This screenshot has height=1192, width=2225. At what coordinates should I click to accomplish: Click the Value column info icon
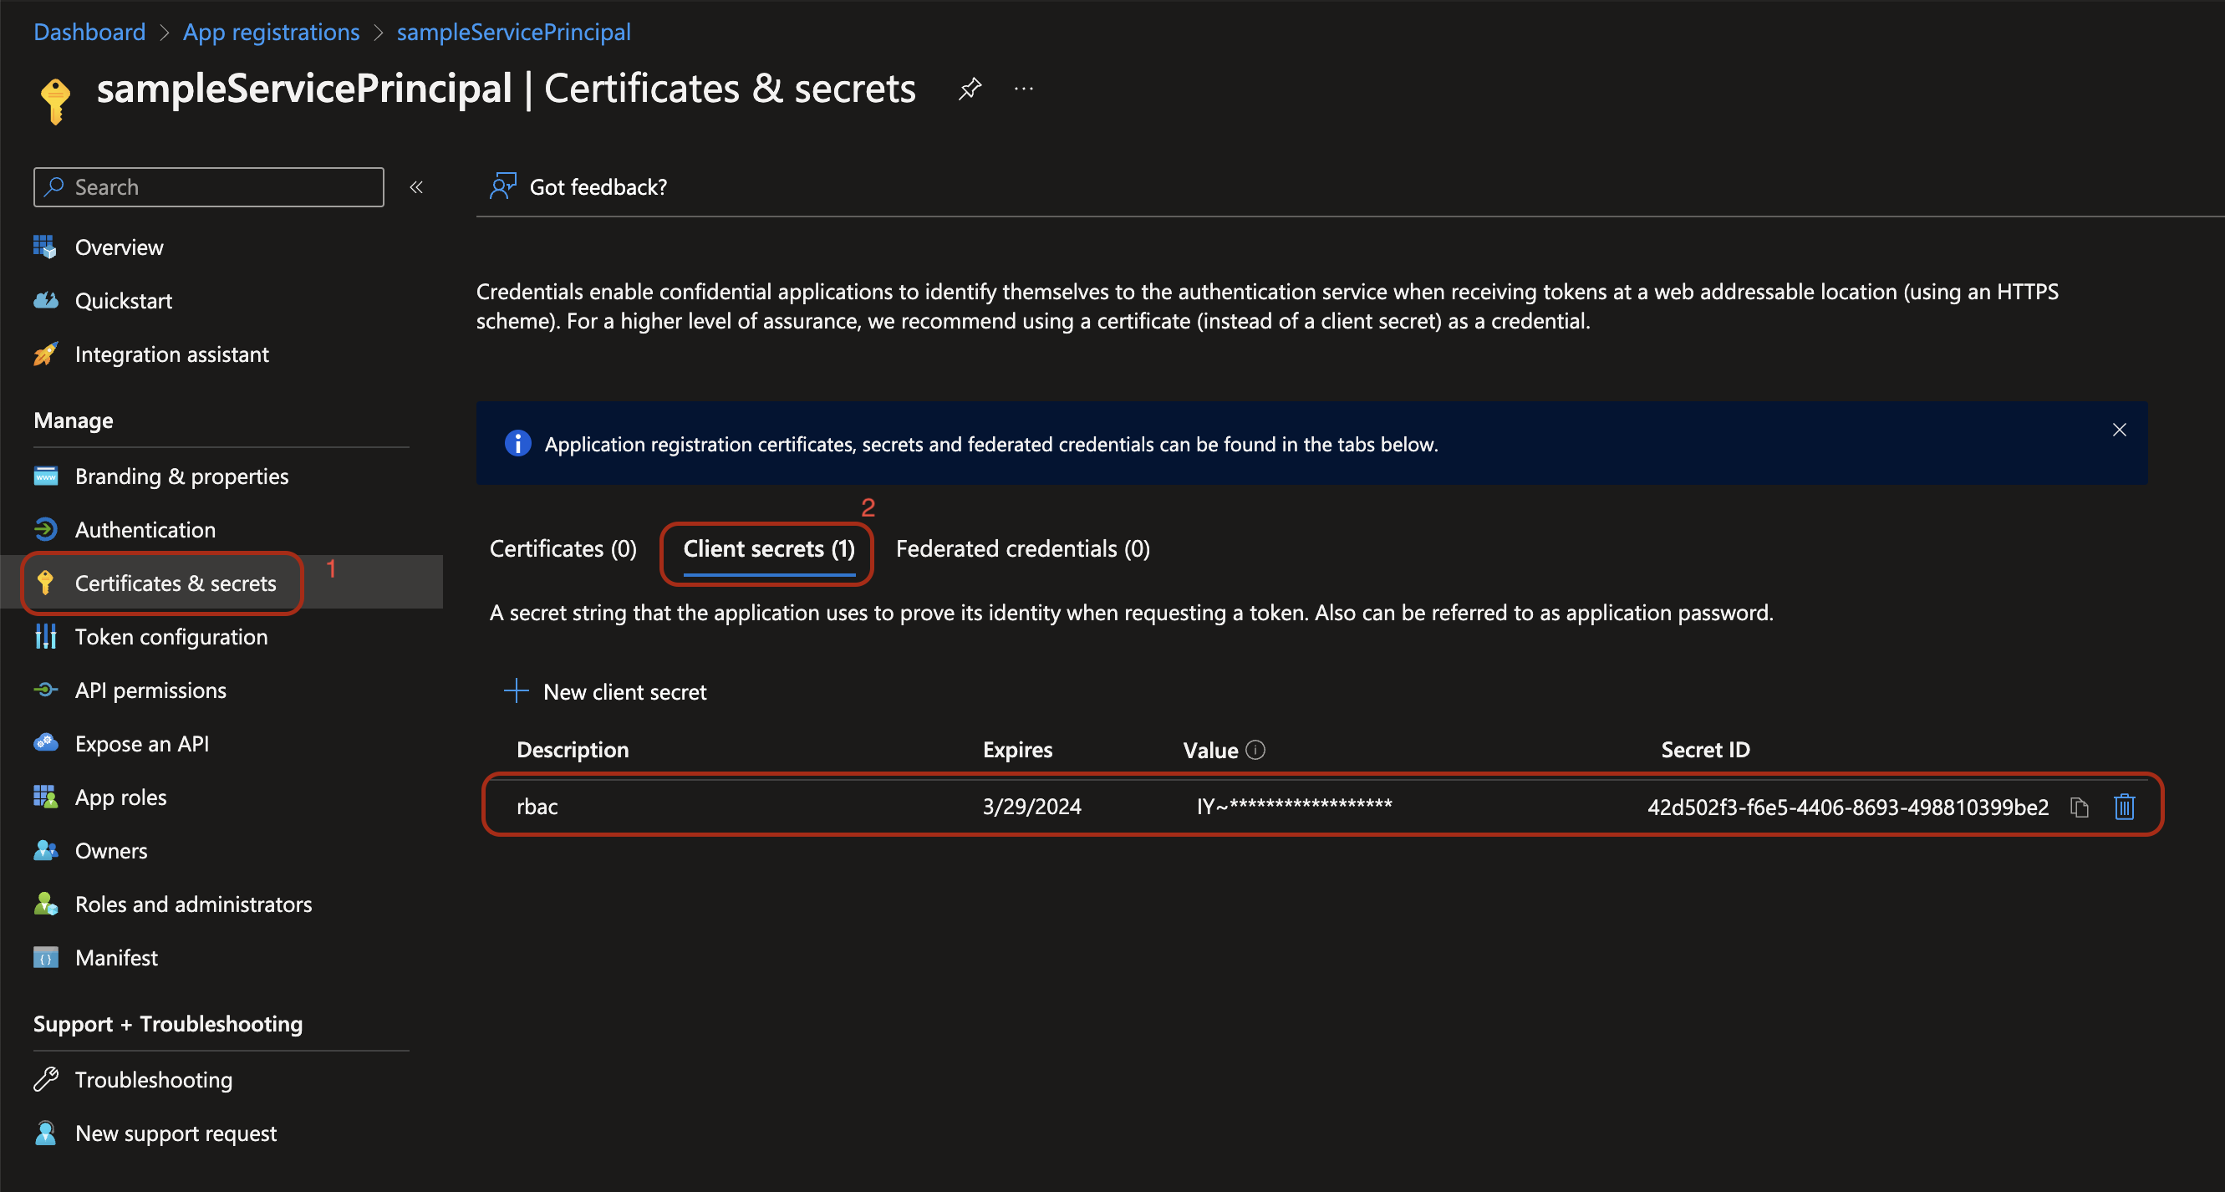pos(1257,750)
